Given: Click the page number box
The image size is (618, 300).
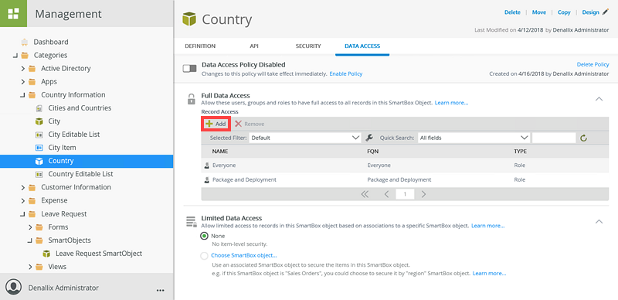Looking at the screenshot, I should tap(405, 194).
